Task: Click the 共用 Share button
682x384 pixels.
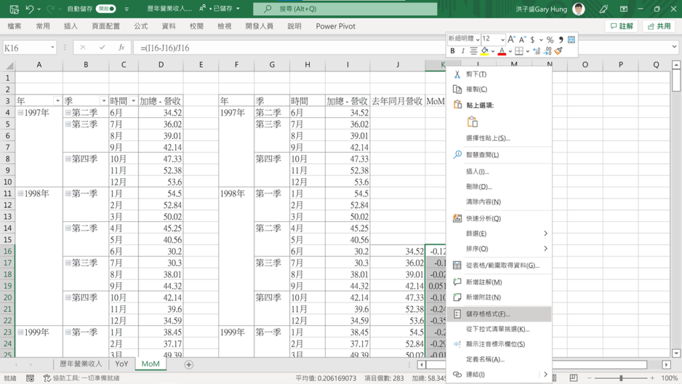Action: [659, 26]
